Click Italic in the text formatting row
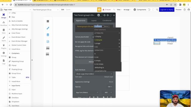The width and height of the screenshot is (191, 107). 107,97
